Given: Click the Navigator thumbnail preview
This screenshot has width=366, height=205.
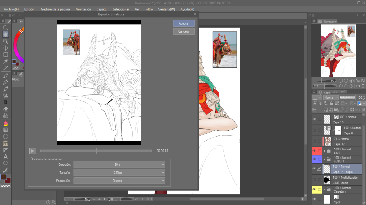Looking at the screenshot, I should [339, 51].
